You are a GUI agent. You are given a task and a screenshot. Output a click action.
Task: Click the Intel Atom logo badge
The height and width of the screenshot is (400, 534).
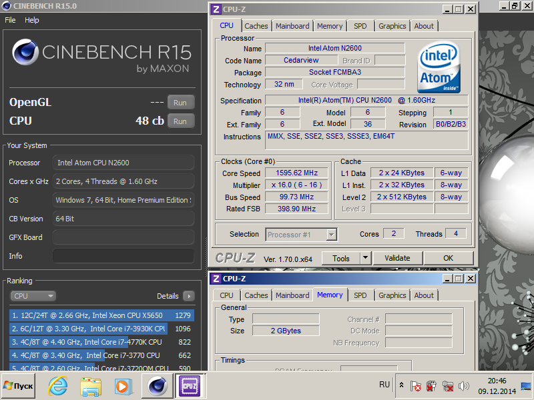pyautogui.click(x=439, y=67)
